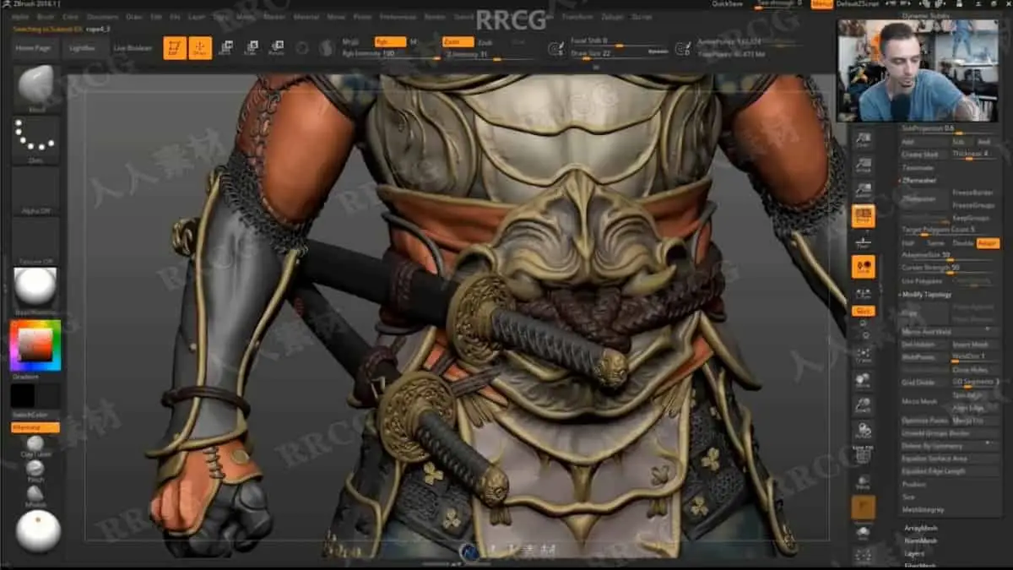Collapse the Modify Topology section

point(927,294)
